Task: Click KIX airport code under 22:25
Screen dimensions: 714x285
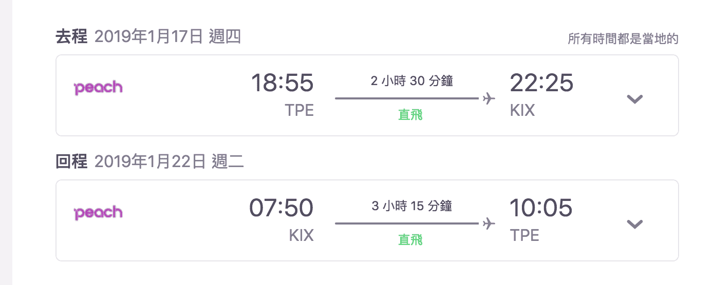Action: click(x=522, y=110)
